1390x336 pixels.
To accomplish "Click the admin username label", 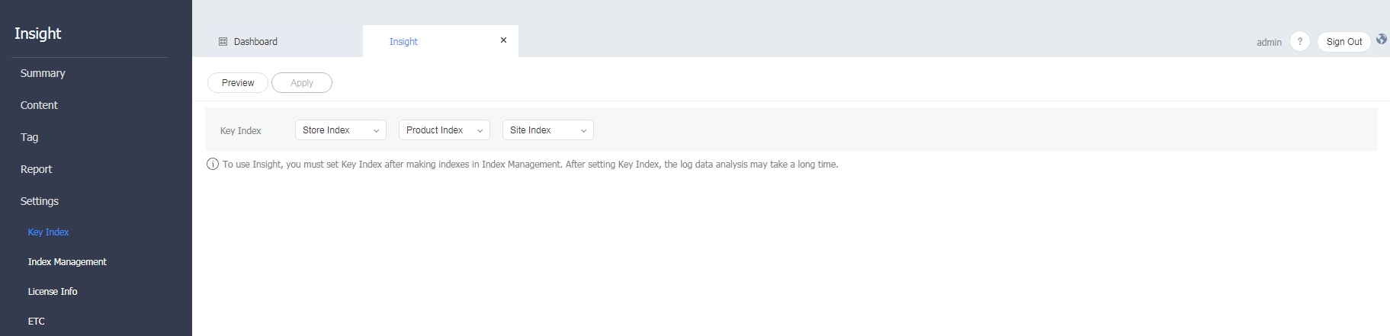I will 1269,43.
